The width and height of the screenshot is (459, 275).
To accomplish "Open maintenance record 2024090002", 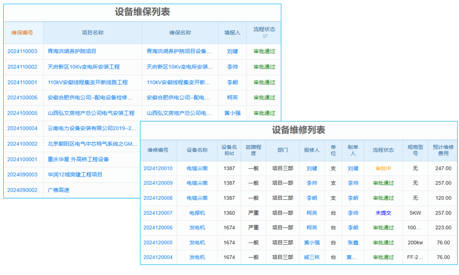I will [x=22, y=190].
